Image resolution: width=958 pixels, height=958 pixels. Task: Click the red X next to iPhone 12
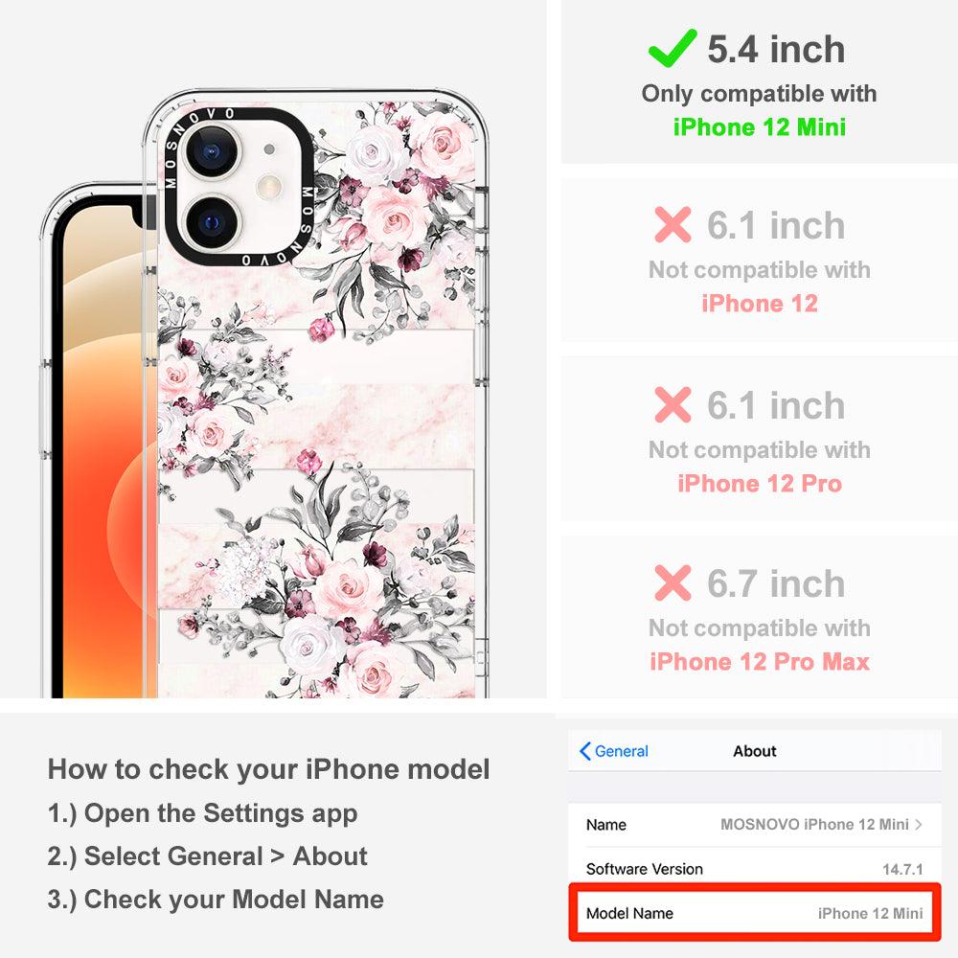[673, 225]
